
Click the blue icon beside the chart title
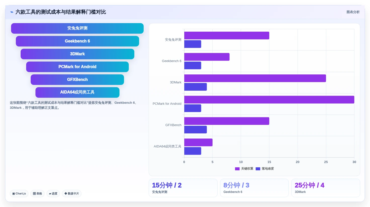tap(12, 12)
